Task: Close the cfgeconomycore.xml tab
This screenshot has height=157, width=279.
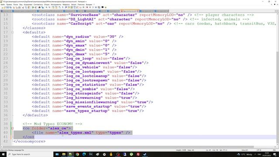Action: [138, 11]
